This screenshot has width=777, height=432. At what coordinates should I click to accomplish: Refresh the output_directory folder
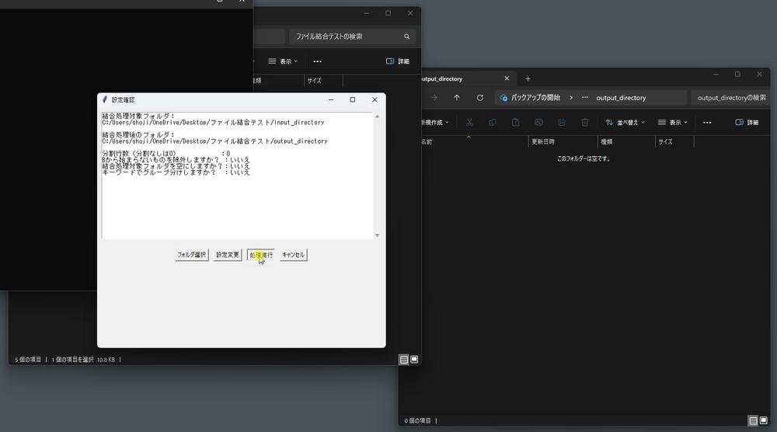[479, 98]
